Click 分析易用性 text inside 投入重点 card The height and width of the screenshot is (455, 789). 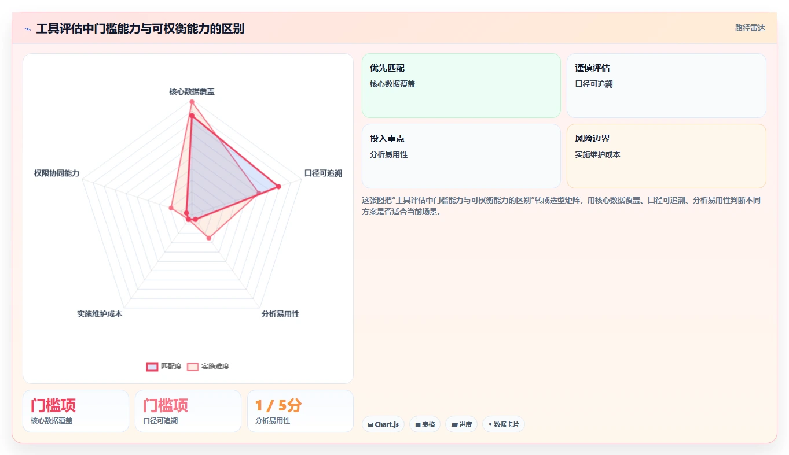coord(389,155)
